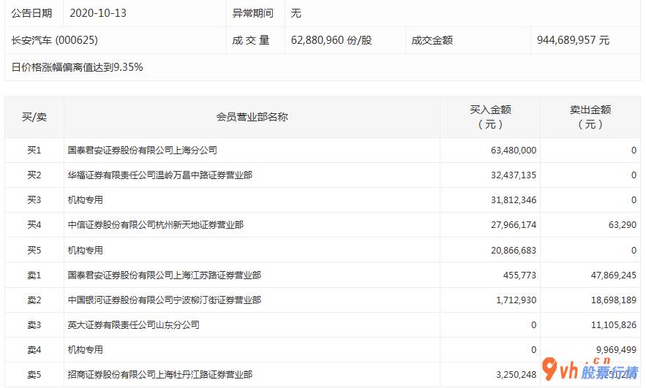The image size is (646, 388).
Task: Click 英大证券有限责任公司山东分公司
Action: (133, 324)
